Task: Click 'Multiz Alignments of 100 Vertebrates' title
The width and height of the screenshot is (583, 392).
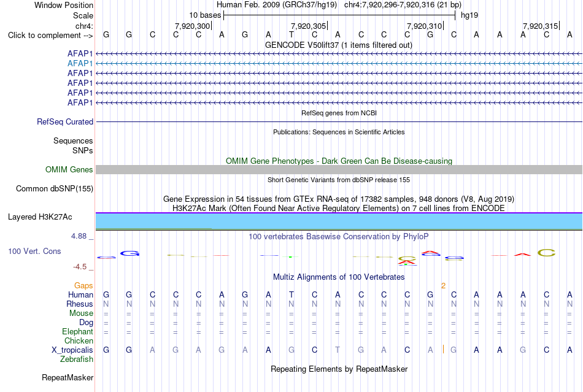Action: click(x=339, y=277)
